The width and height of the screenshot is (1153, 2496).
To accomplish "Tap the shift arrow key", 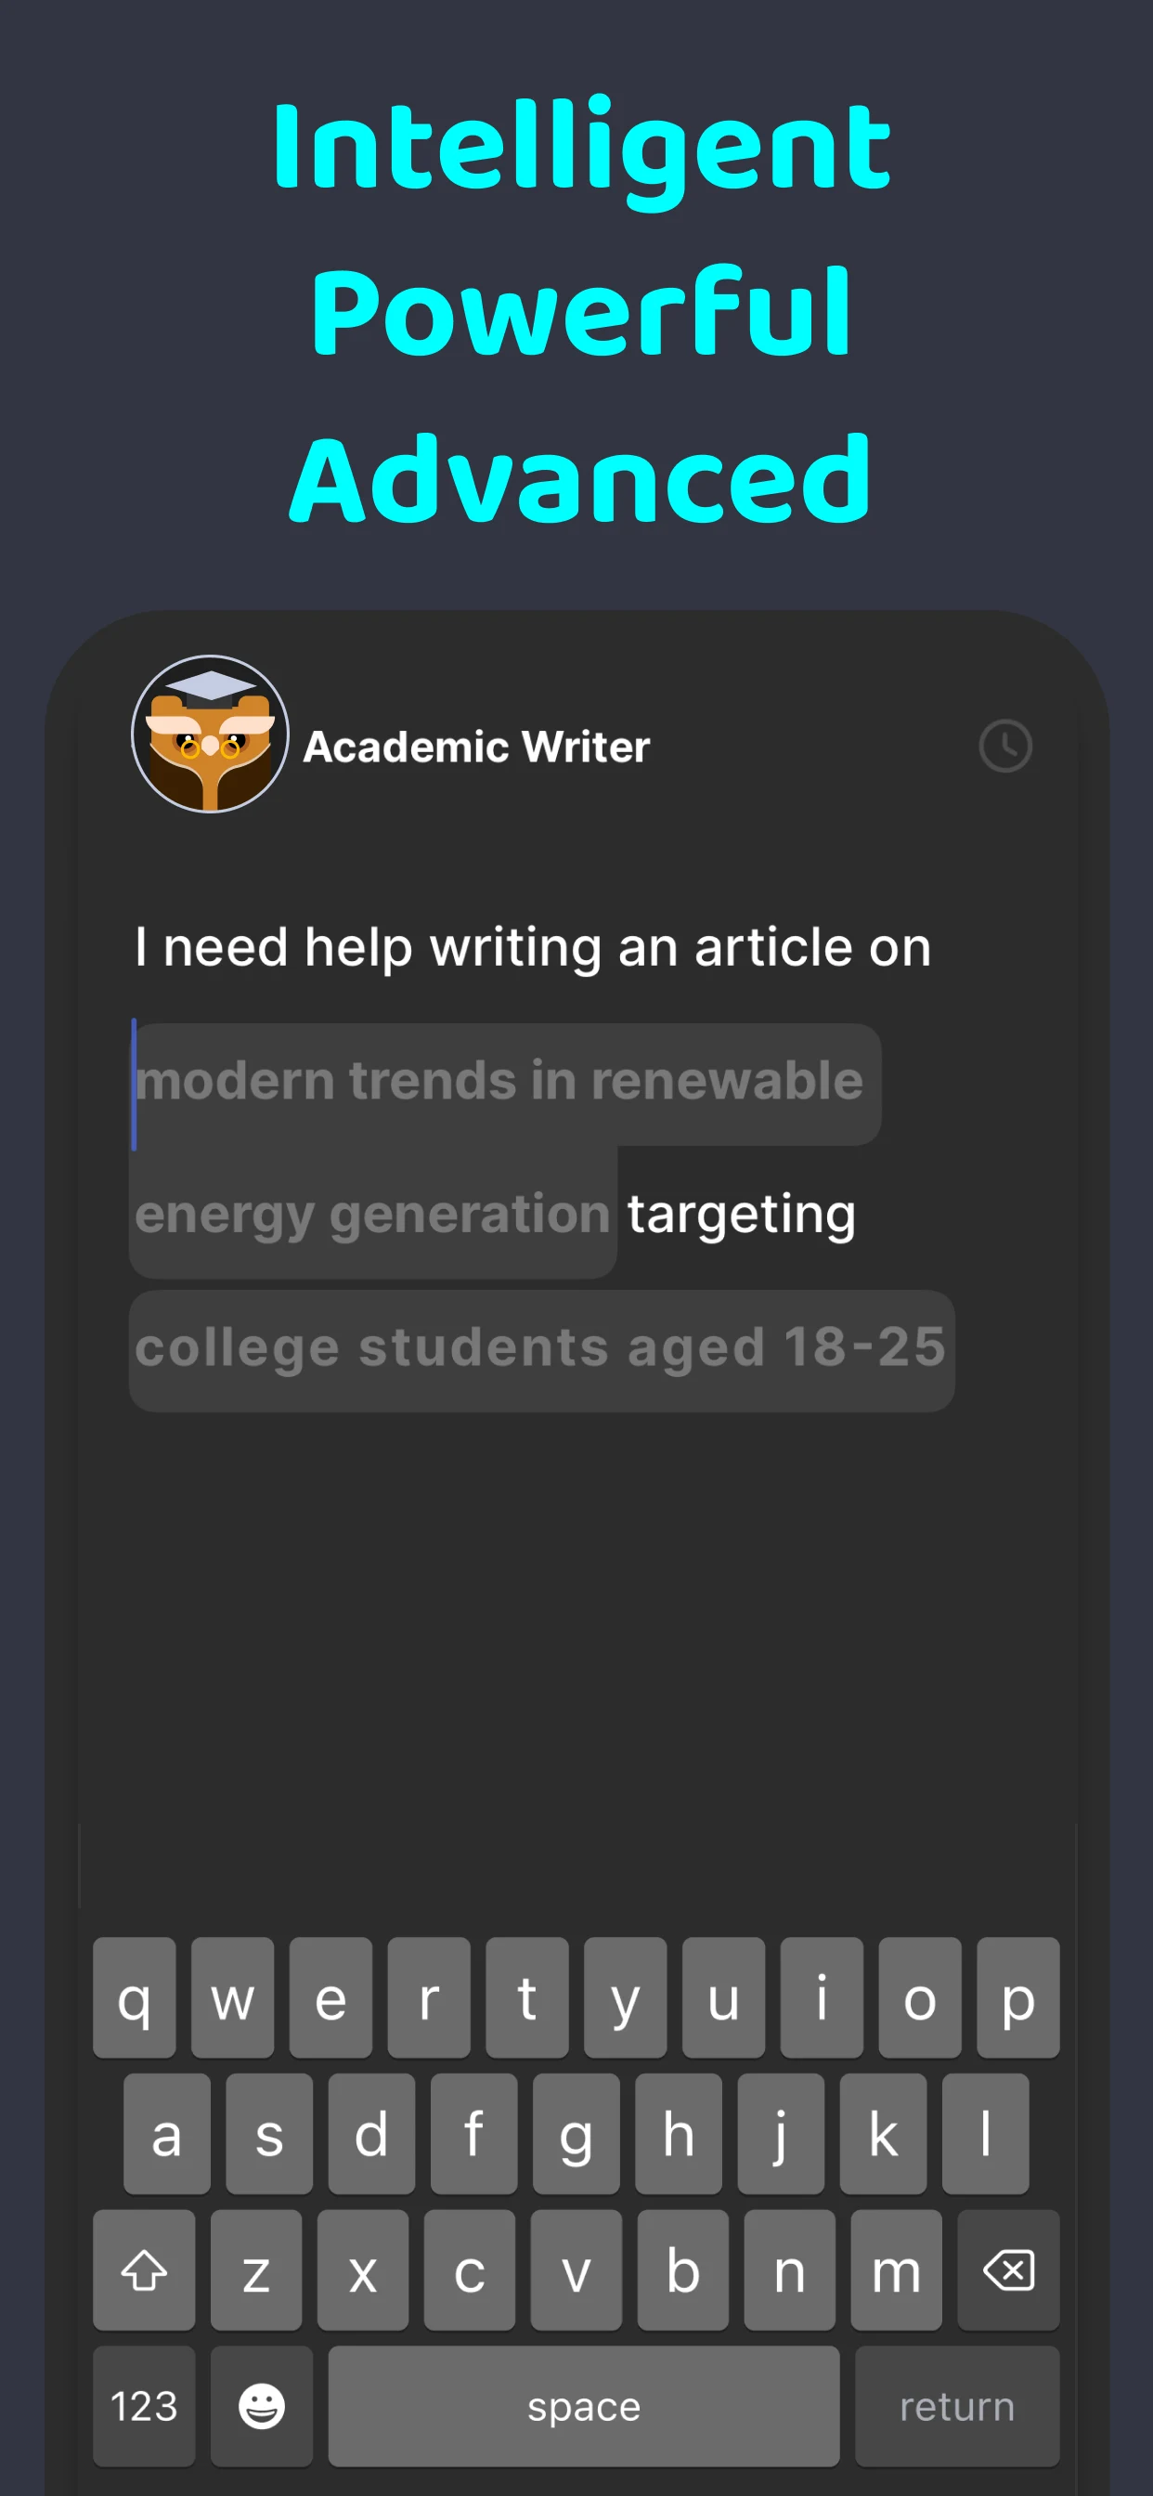I will [143, 2269].
